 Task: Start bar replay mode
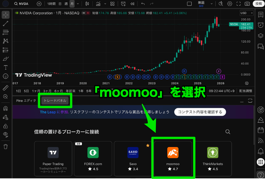tap(132, 4)
